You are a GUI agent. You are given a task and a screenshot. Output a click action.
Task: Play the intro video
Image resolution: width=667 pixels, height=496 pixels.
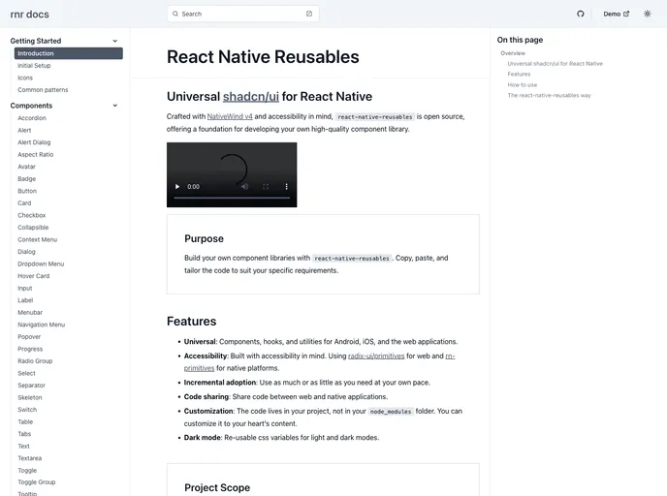pyautogui.click(x=176, y=186)
